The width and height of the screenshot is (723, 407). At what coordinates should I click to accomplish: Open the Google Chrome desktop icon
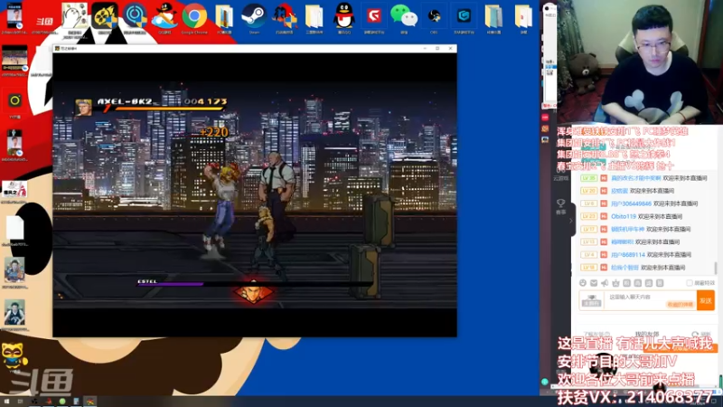[x=194, y=16]
